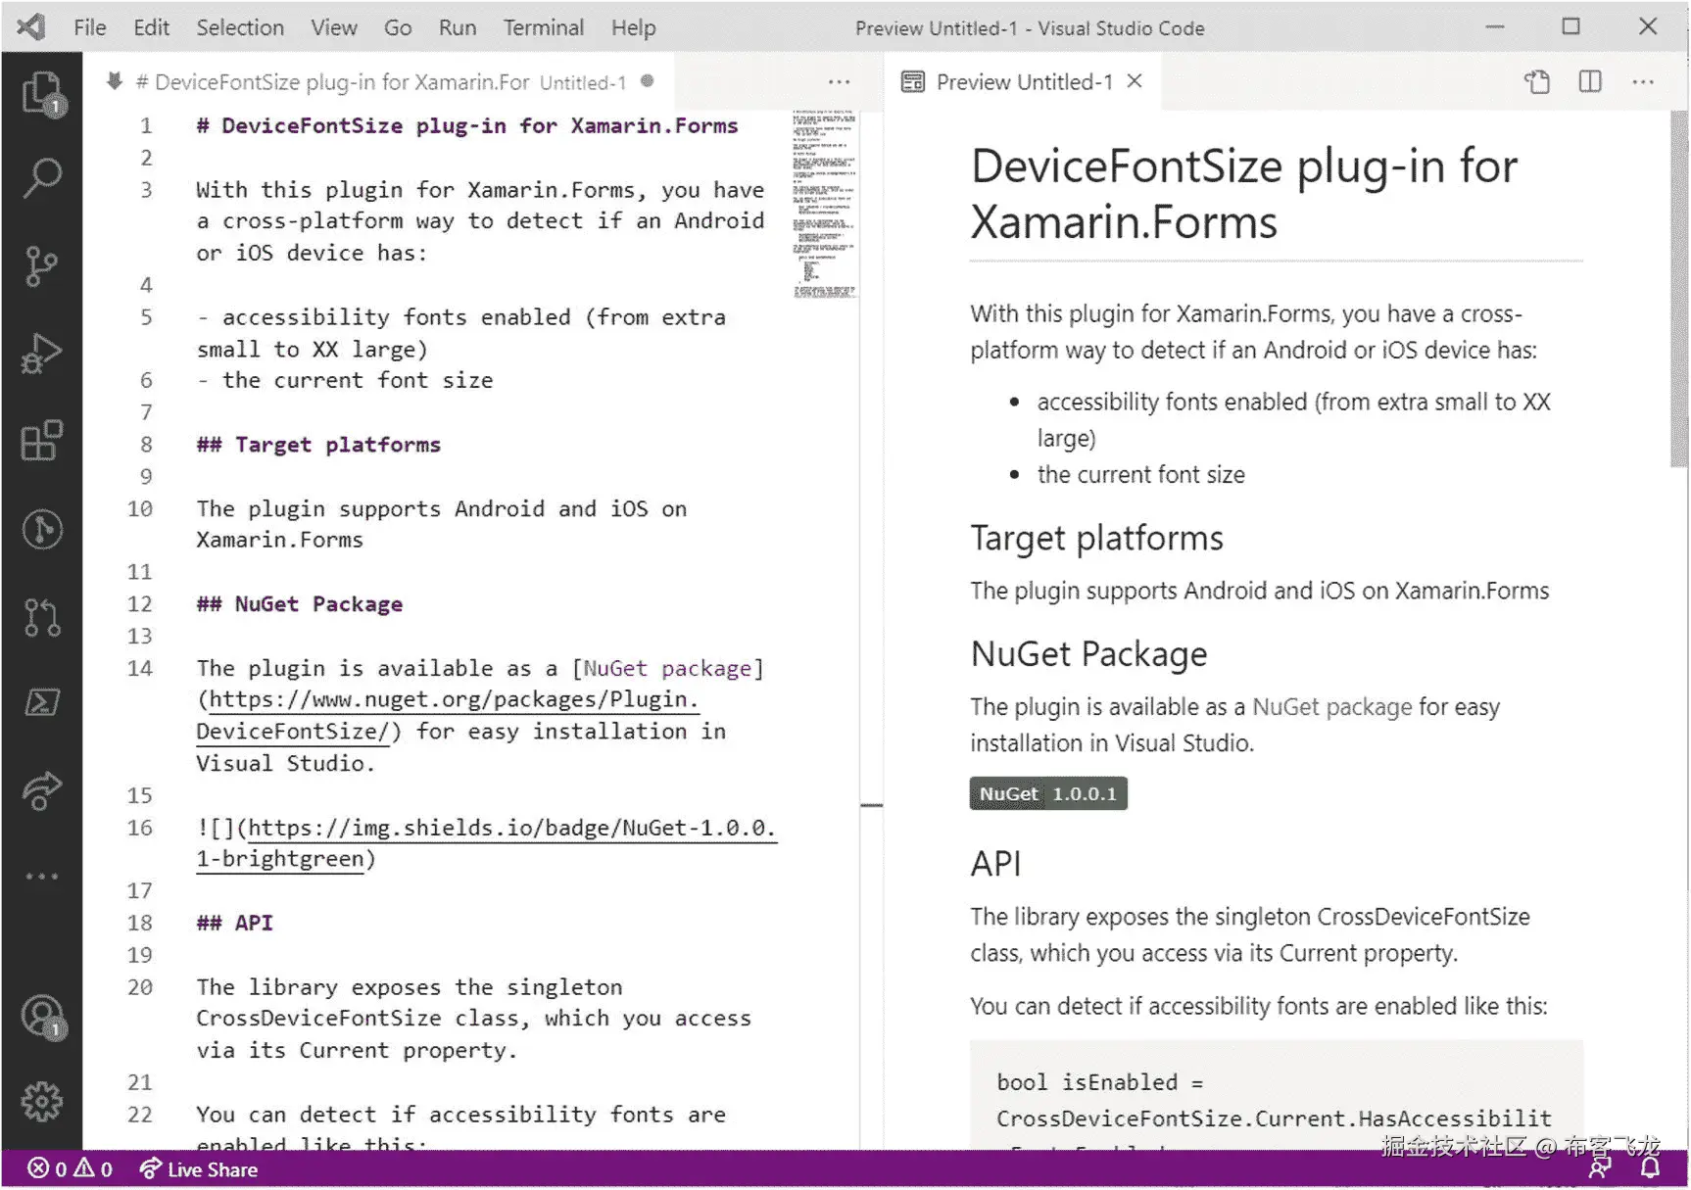Click line number 14 in the editor gutter
The width and height of the screenshot is (1691, 1190).
coord(140,668)
